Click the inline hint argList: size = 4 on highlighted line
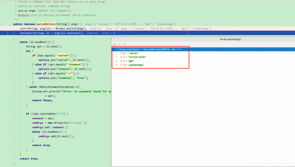 point(101,33)
